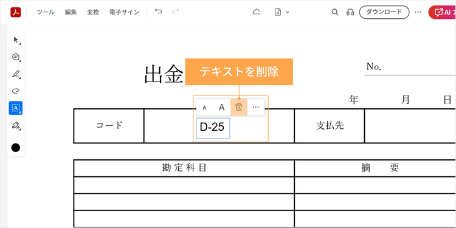Open the black color swatch
Image resolution: width=456 pixels, height=228 pixels.
click(16, 148)
